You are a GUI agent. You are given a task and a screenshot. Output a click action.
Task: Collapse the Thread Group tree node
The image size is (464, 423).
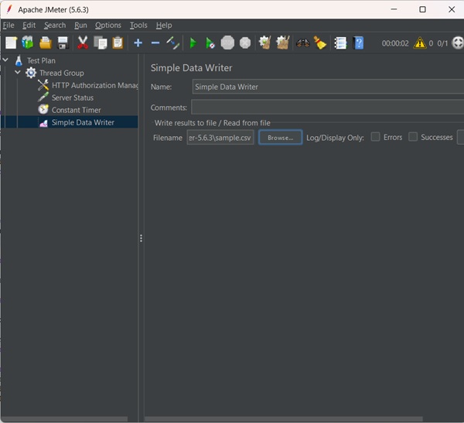(18, 72)
